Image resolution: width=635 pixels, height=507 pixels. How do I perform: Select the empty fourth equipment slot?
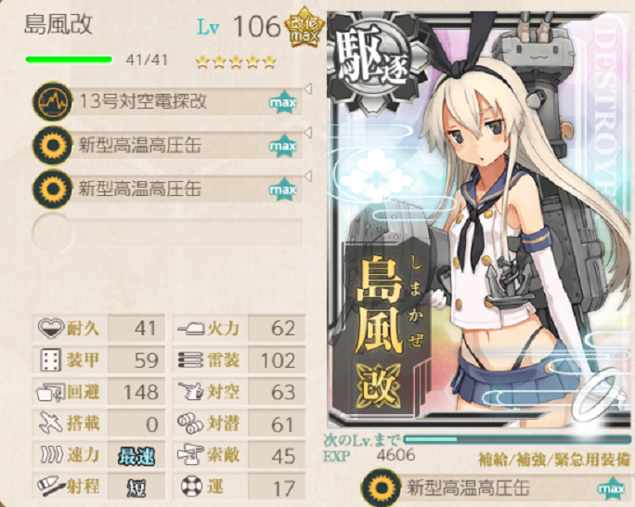pos(167,232)
